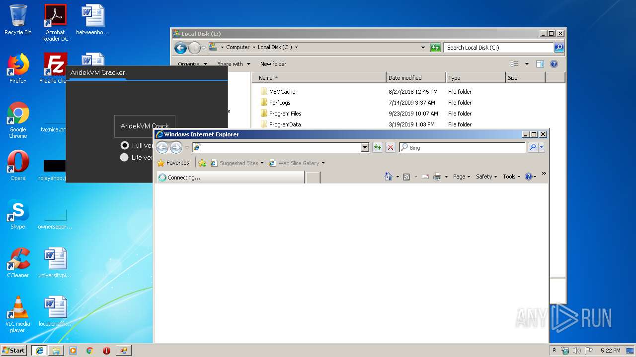
Task: Select the Lite version radio button
Action: (124, 157)
